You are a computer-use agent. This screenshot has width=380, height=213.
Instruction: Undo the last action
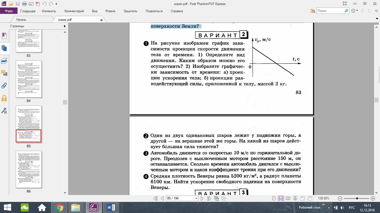(44, 4)
